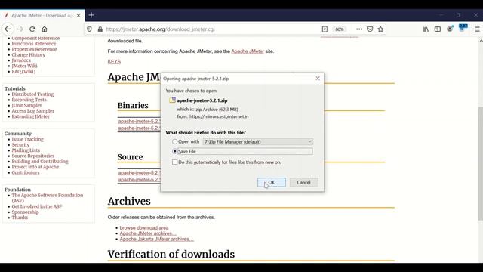The width and height of the screenshot is (483, 272).
Task: Open JUnit Sampler tutorial link
Action: coord(27,105)
